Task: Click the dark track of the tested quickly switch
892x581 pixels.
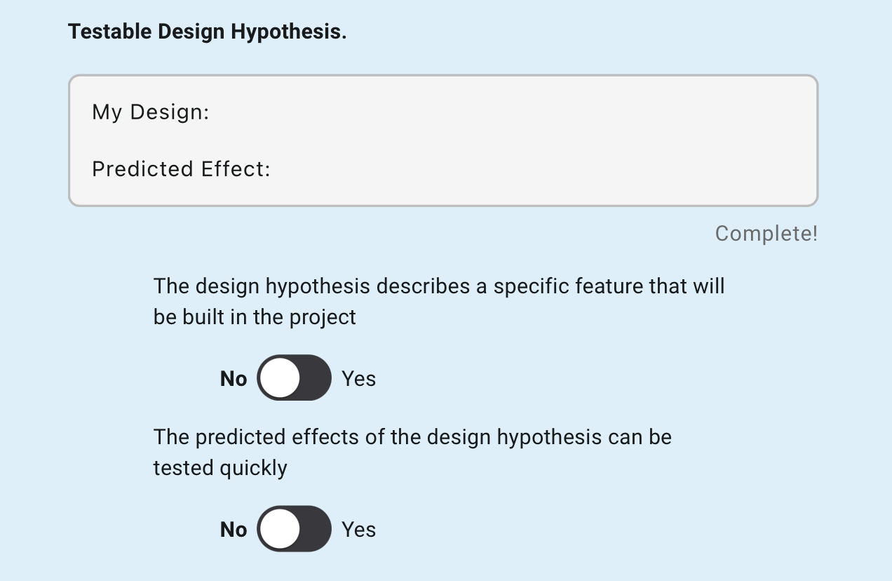Action: coord(315,529)
